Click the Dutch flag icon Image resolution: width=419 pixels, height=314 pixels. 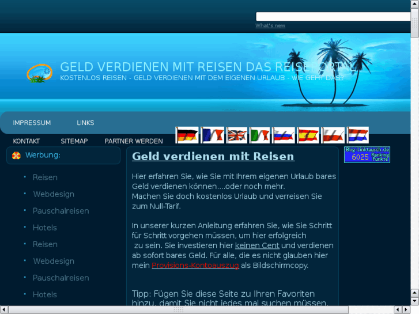358,135
